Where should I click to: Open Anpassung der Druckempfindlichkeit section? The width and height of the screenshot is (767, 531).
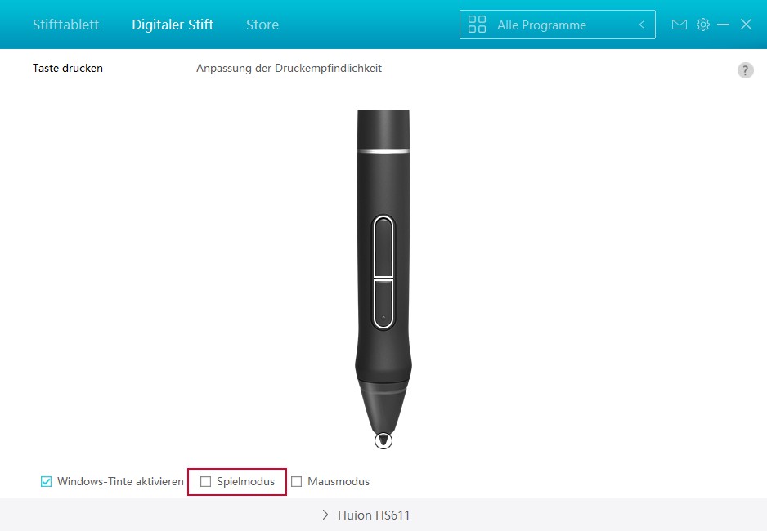click(289, 69)
